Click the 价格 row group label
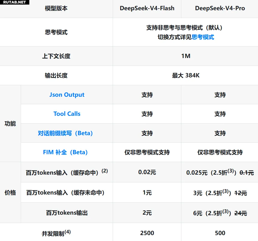The image size is (258, 241). 10,193
